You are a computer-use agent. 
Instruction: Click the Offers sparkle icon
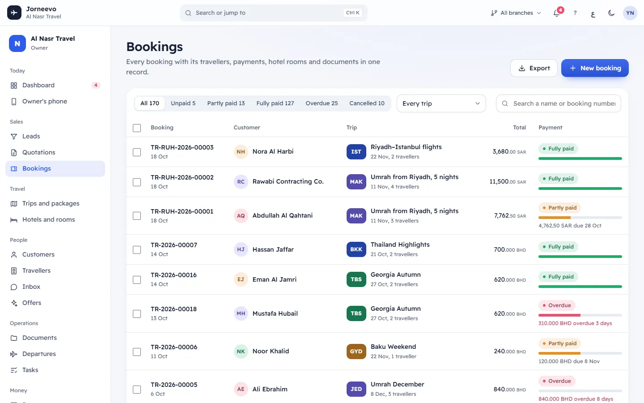tap(14, 303)
